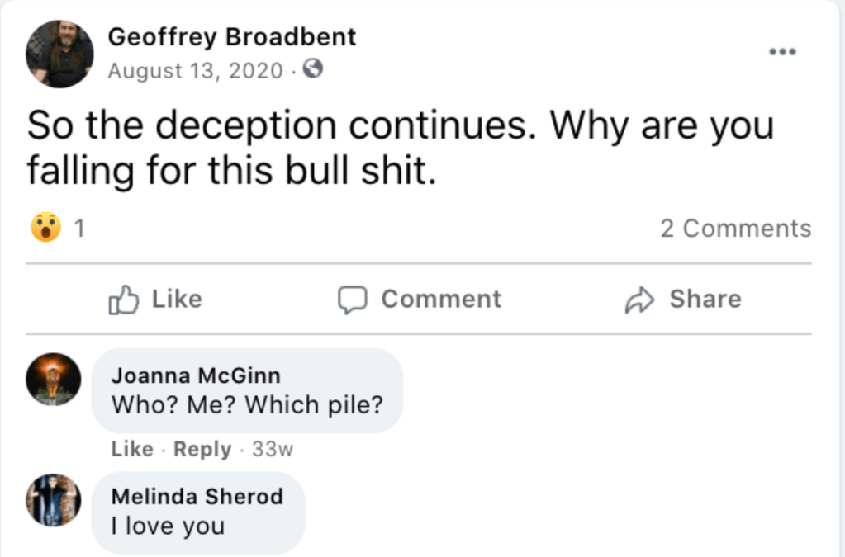Click the thumbs-up Like icon
Viewport: 845px width, 557px height.
[x=122, y=300]
